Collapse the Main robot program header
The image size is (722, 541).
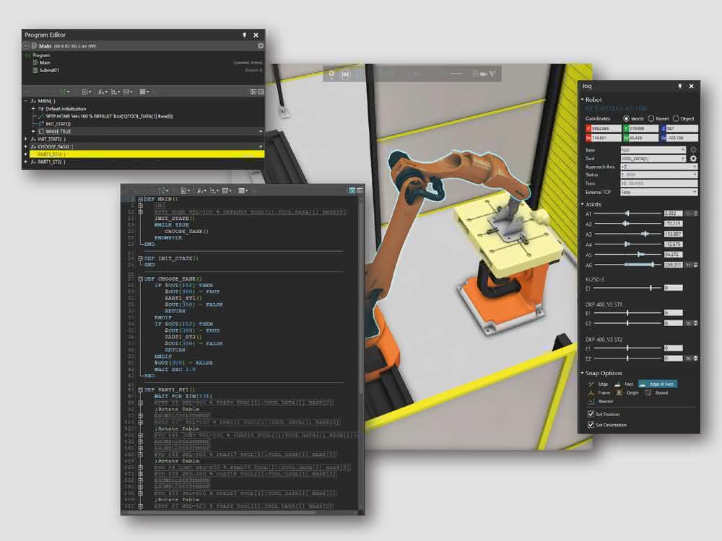click(x=27, y=46)
